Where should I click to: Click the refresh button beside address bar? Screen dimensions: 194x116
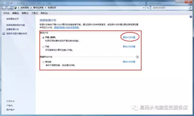148,8
